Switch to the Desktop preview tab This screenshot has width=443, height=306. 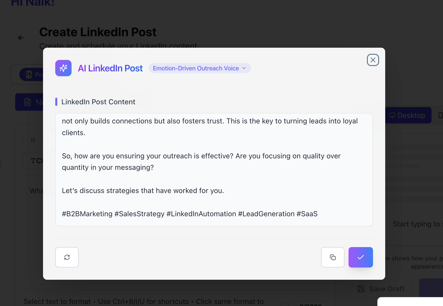point(408,115)
